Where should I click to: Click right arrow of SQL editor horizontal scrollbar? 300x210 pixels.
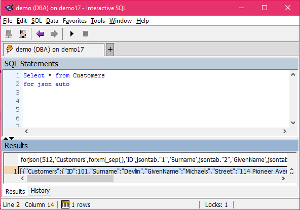click(x=285, y=131)
